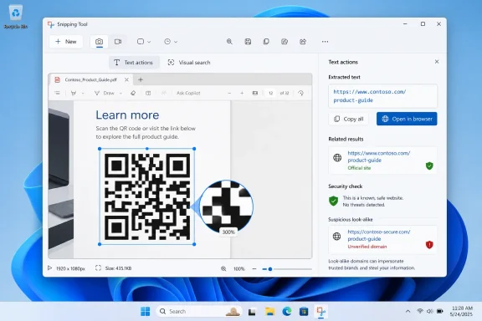Screen dimensions: 482x321
Task: Select the Text actions tab
Action: [x=134, y=63]
